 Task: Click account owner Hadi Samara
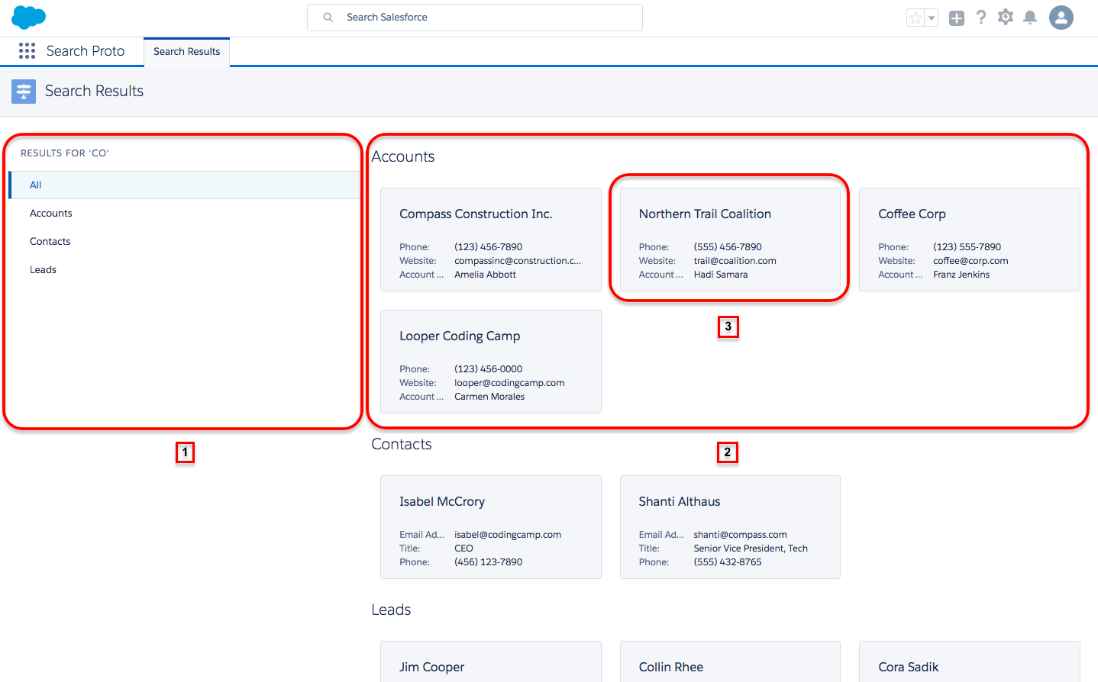(721, 275)
